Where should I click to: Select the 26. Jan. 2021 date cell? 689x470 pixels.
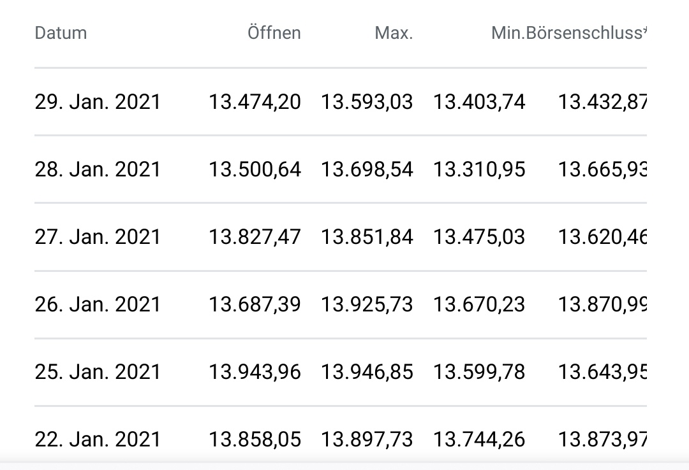(x=98, y=304)
